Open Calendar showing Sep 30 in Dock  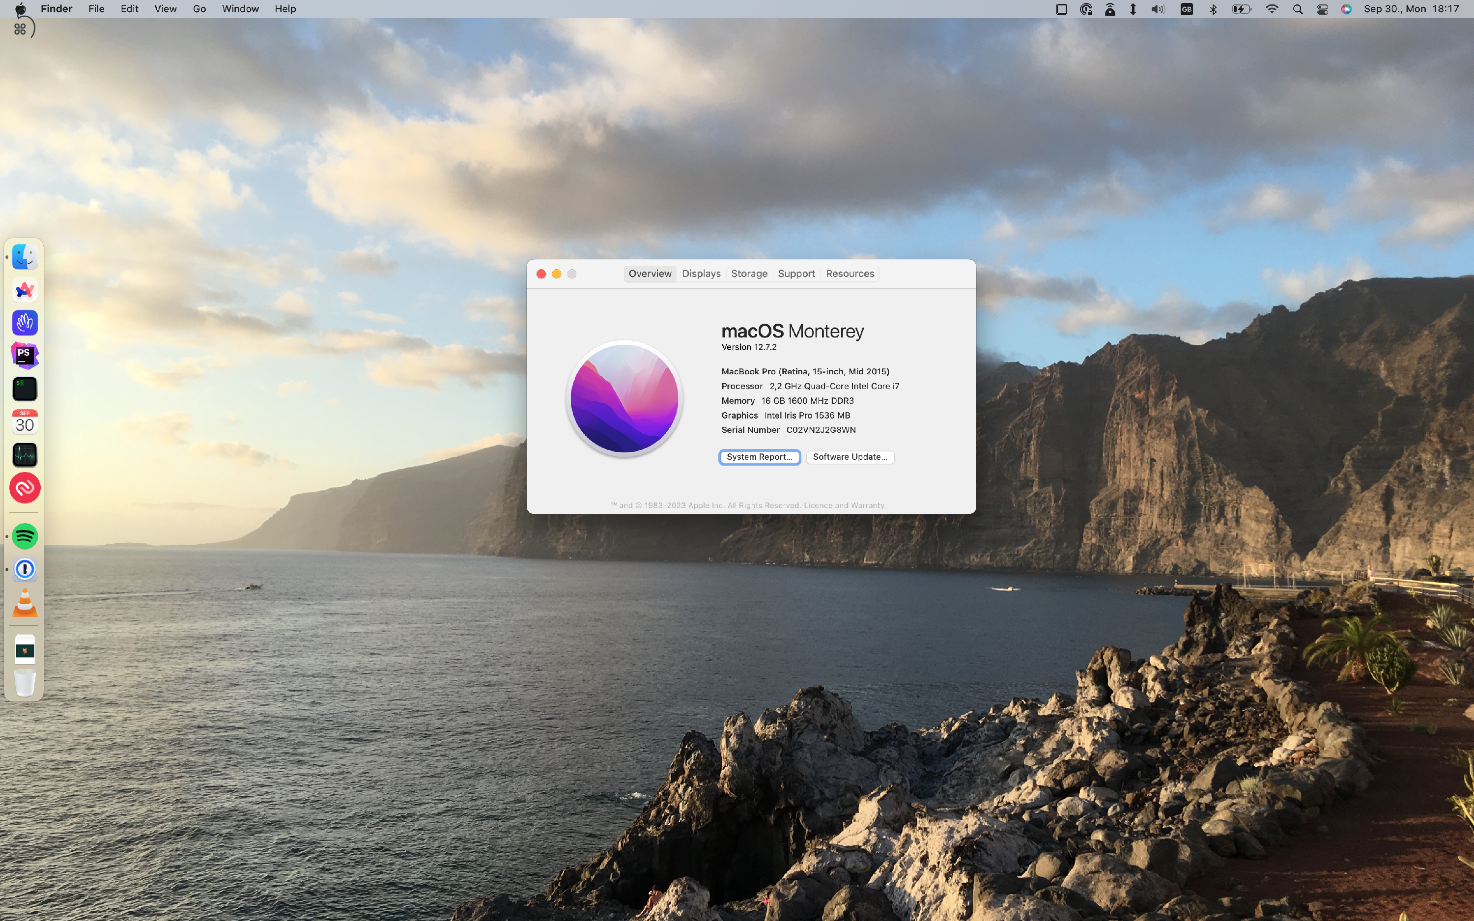point(25,421)
